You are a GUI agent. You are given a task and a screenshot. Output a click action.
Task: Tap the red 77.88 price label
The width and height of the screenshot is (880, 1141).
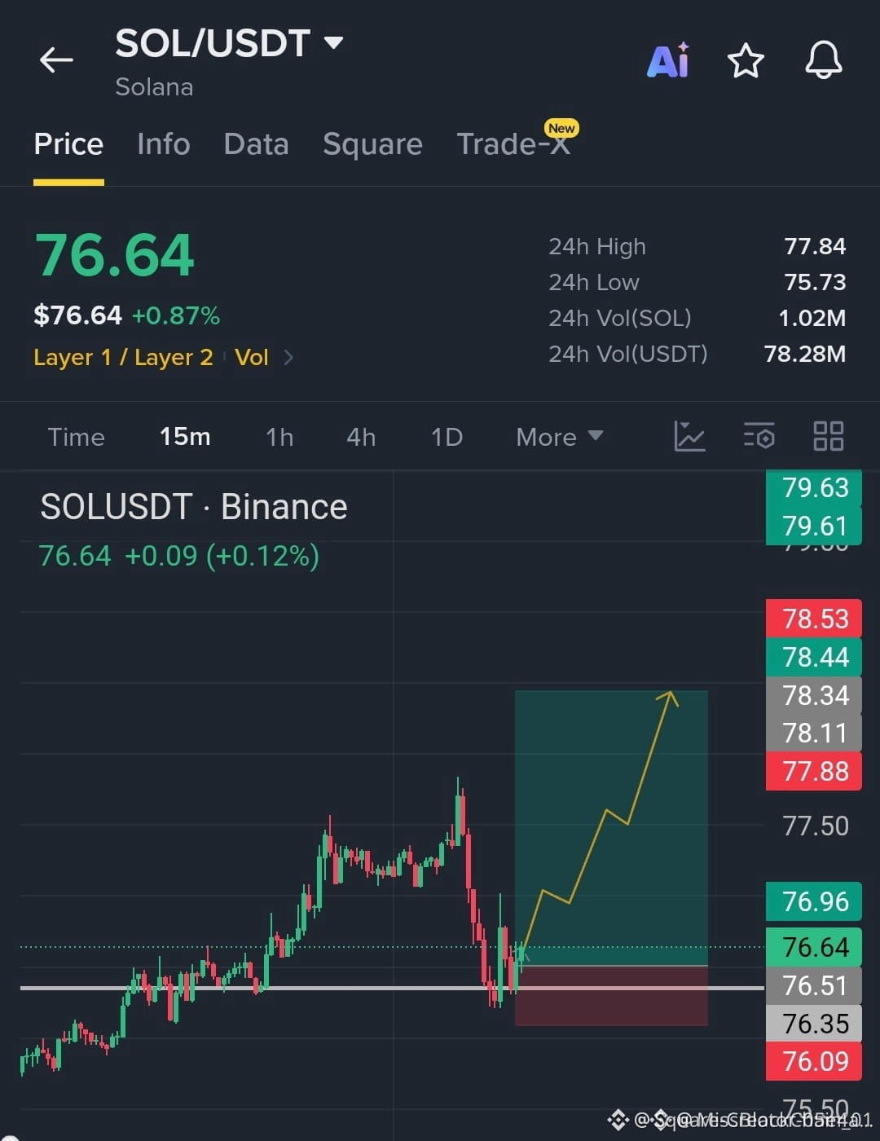pyautogui.click(x=814, y=771)
